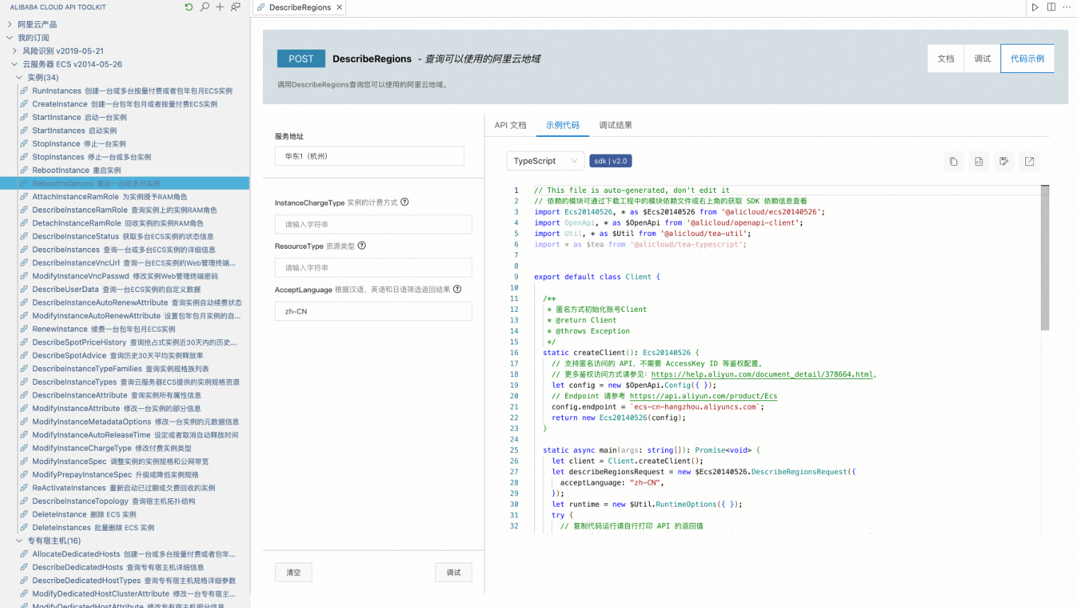Image resolution: width=1077 pixels, height=608 pixels.
Task: Focus the InstanceChargeType input field
Action: [x=373, y=225]
